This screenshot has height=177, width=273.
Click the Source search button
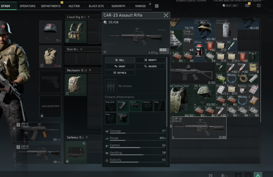151,66
